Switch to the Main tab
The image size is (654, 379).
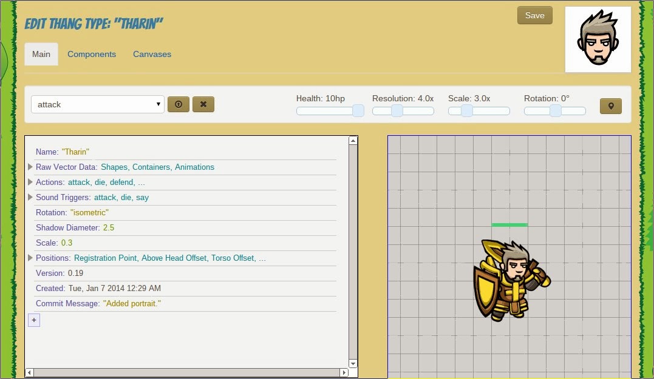(41, 54)
